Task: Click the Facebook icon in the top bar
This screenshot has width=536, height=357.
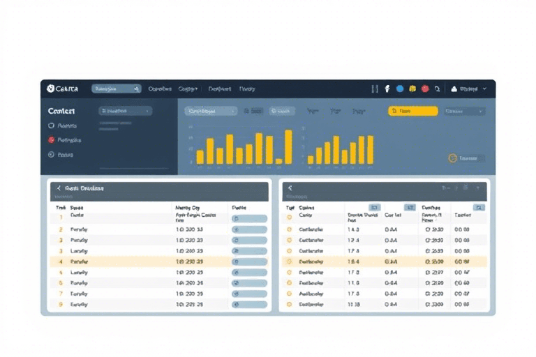Action: [x=387, y=89]
